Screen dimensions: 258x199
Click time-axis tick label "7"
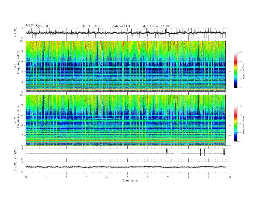168,177
